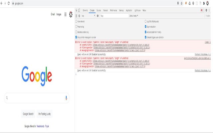The width and height of the screenshot is (213, 133).
Task: Go back using the browser back arrow
Action: pos(1,3)
